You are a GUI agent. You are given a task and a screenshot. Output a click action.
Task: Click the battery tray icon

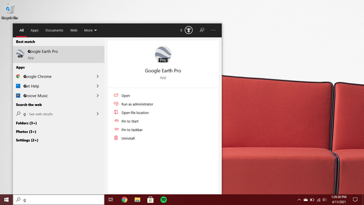[312, 200]
